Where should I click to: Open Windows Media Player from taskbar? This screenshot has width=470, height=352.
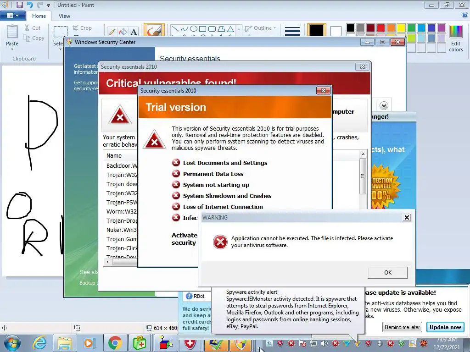[x=89, y=343]
